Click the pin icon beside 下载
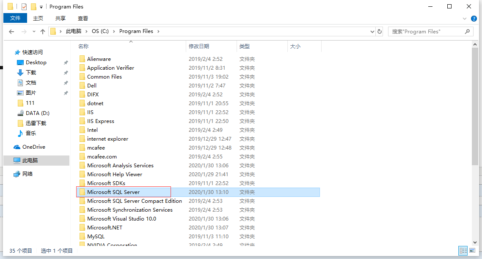 (66, 73)
